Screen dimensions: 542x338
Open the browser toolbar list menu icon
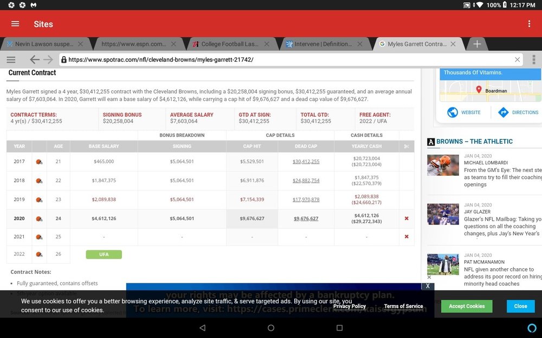click(x=11, y=59)
